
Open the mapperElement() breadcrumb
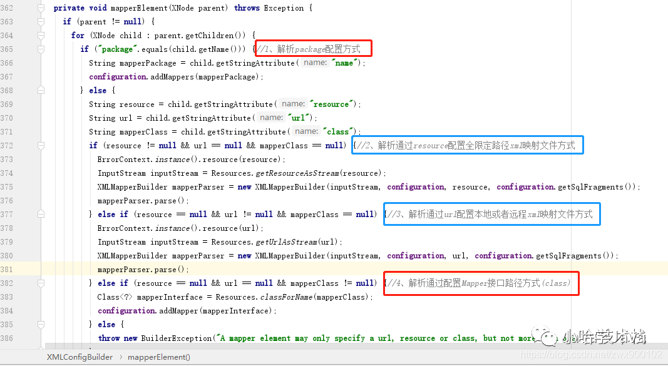tap(159, 357)
